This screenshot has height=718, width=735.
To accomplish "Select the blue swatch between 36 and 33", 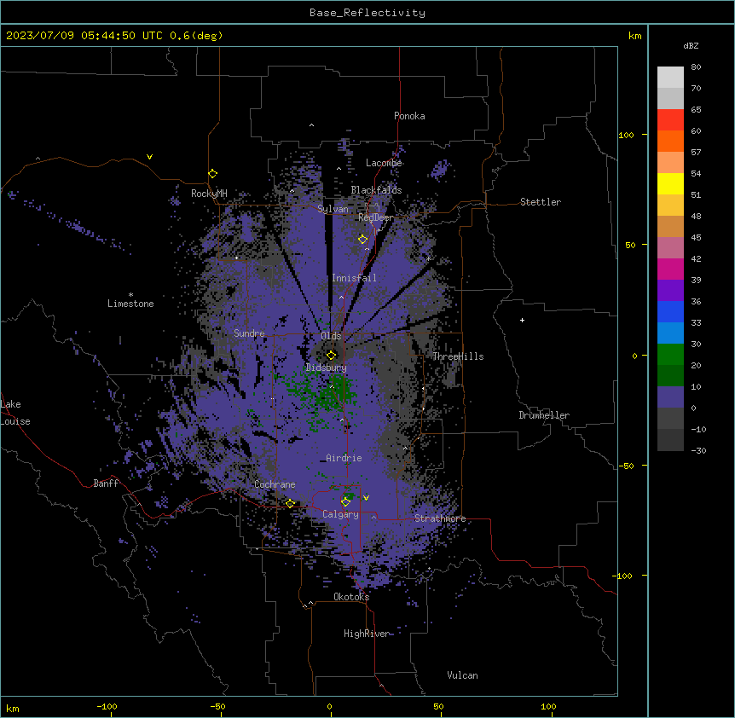I will 670,311.
